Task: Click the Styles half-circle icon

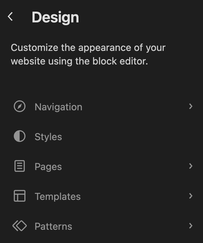Action: 20,137
